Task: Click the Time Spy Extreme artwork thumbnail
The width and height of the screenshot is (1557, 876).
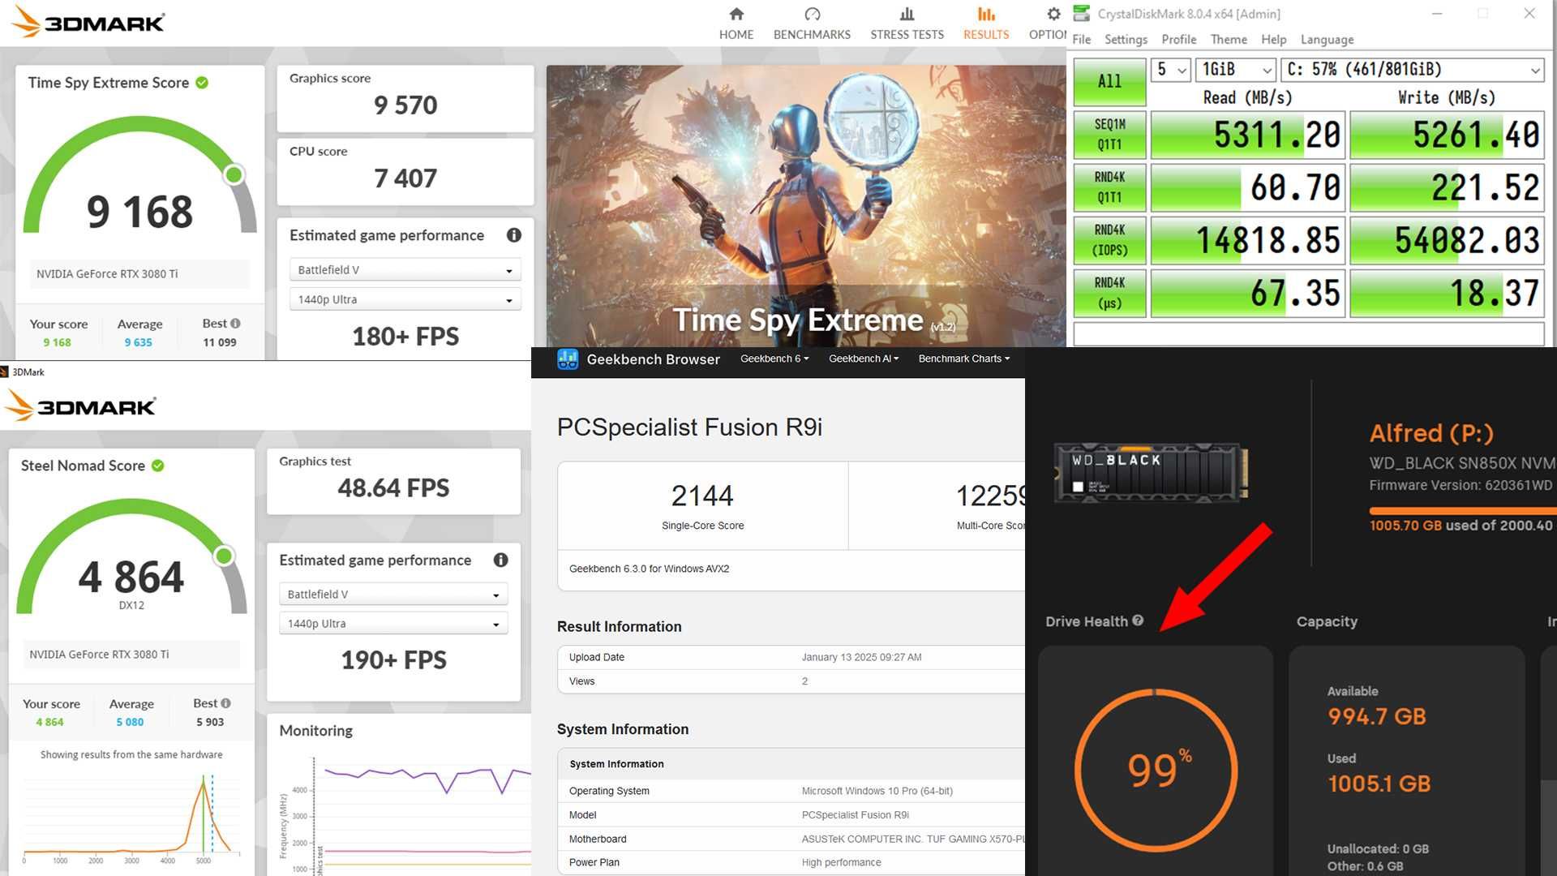Action: tap(806, 206)
